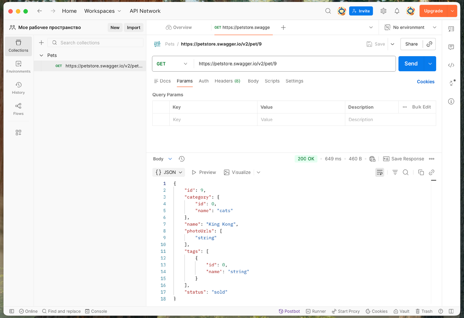This screenshot has height=318, width=464.
Task: Open the JSON format dropdown
Action: pos(169,172)
